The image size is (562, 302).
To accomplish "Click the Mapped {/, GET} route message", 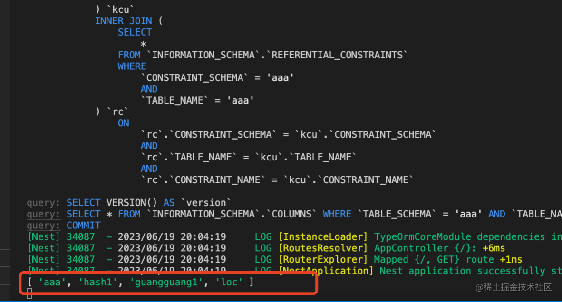I will point(436,259).
